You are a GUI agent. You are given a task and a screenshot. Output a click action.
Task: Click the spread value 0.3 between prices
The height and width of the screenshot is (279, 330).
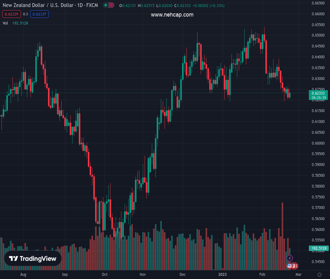tap(26, 14)
